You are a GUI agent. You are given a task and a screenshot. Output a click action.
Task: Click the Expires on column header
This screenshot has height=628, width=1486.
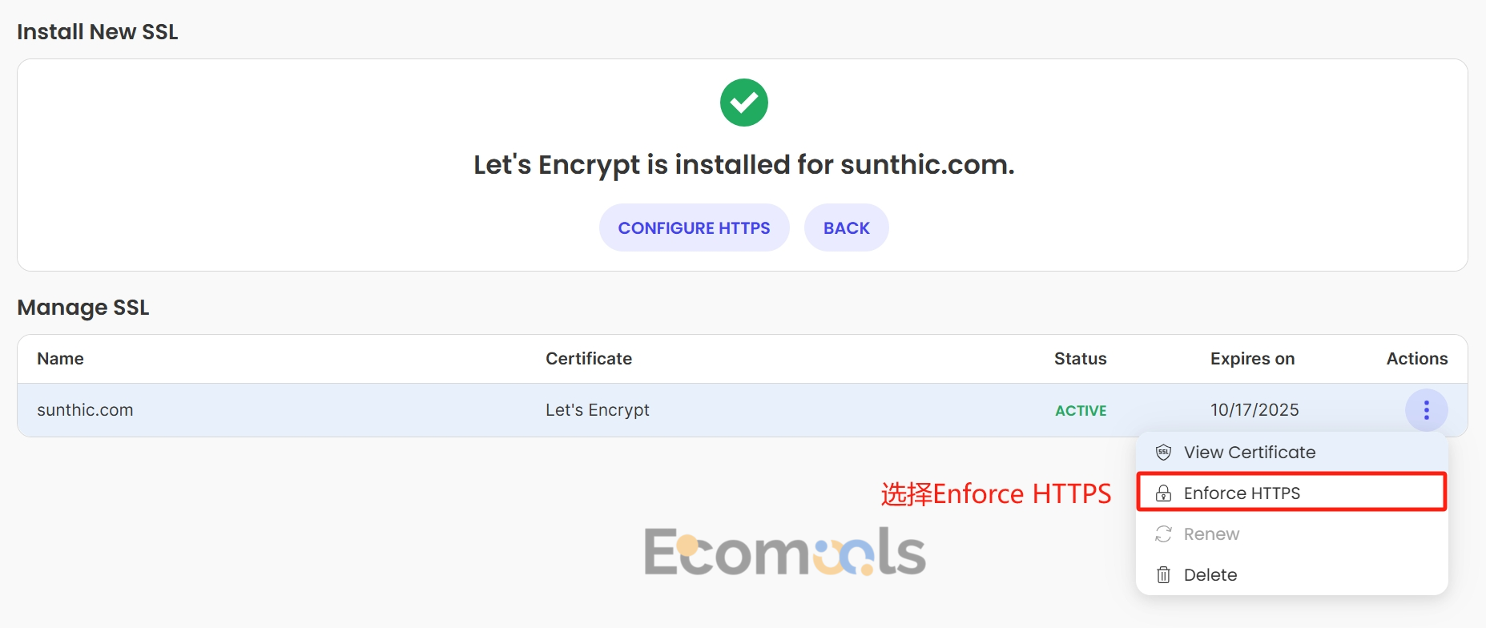(x=1252, y=359)
